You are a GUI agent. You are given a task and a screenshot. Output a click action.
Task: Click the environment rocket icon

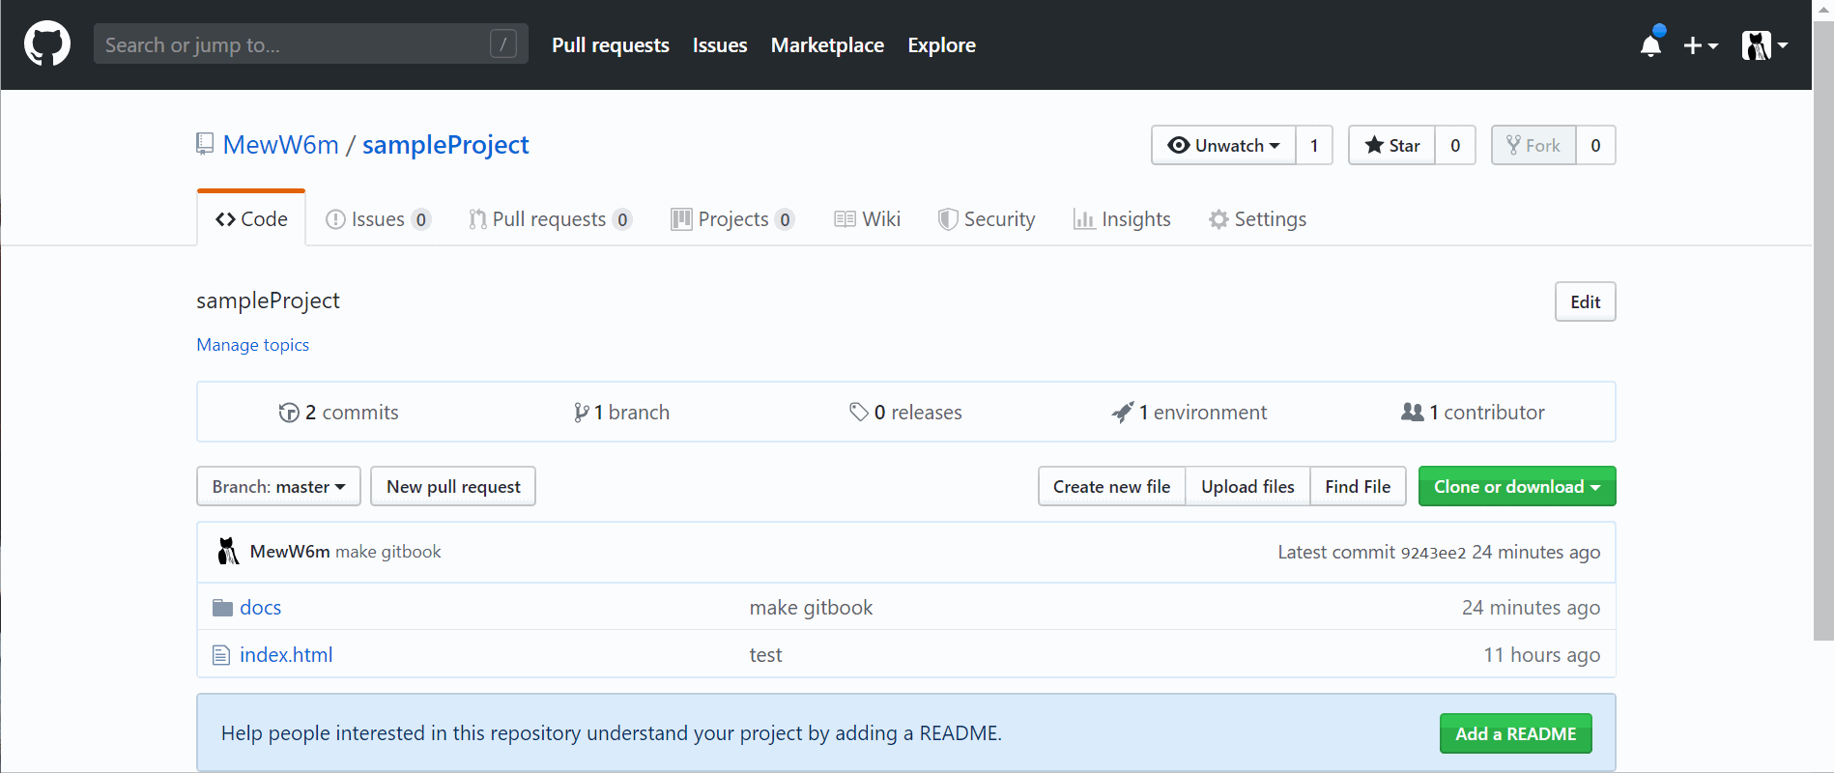pyautogui.click(x=1123, y=413)
